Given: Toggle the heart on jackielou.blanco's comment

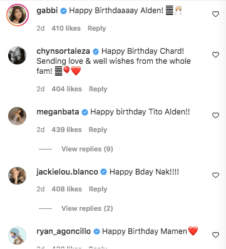Looking at the screenshot, I should tap(215, 175).
